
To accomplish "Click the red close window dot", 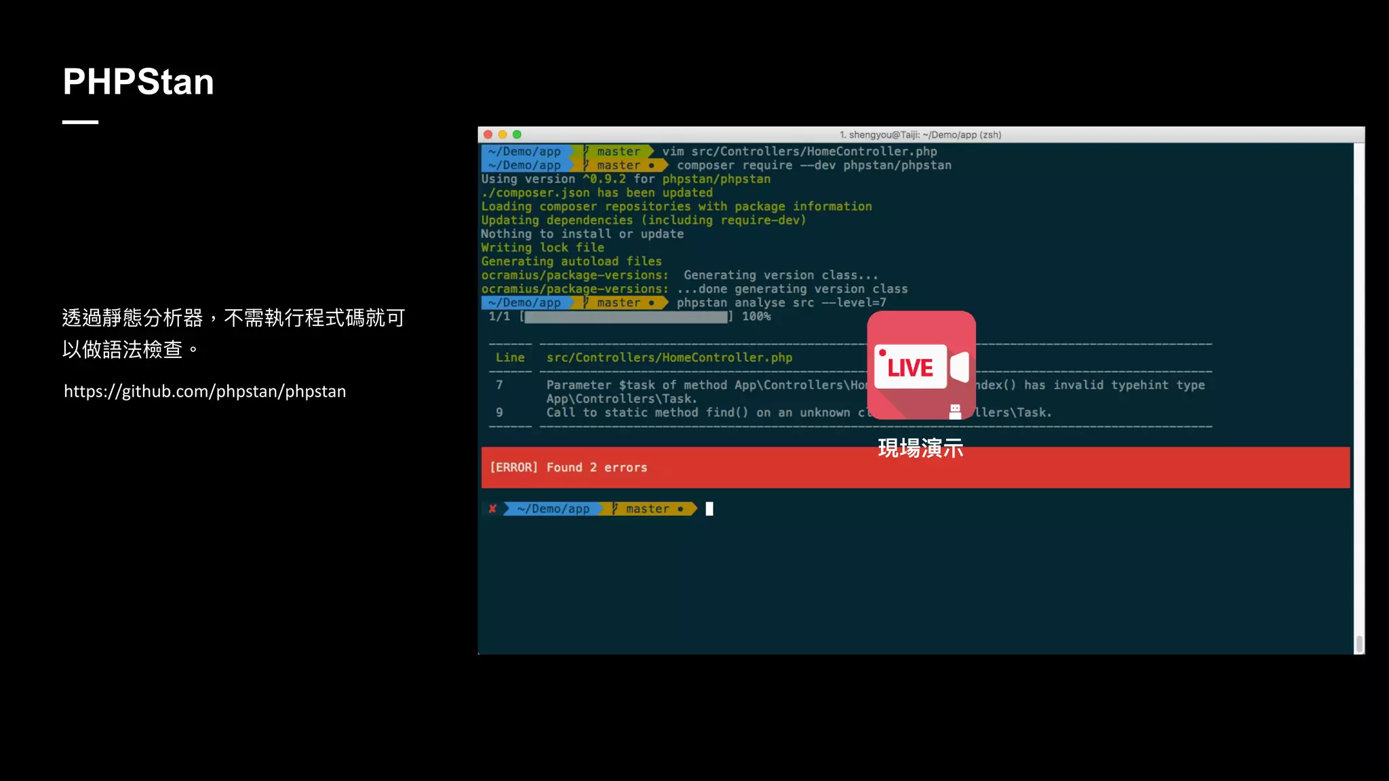I will click(x=488, y=135).
